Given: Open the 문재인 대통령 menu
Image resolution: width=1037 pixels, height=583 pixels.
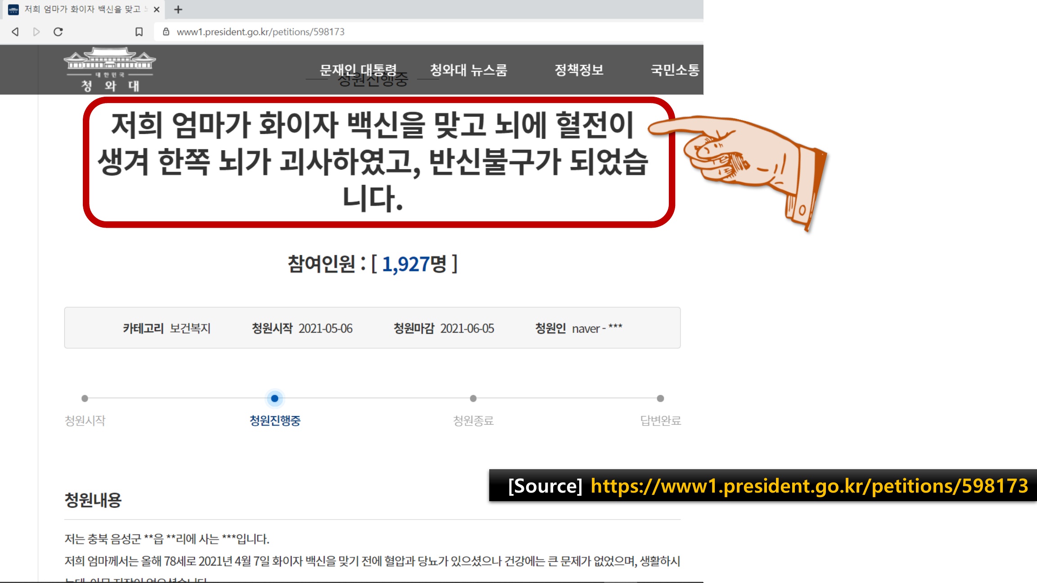Looking at the screenshot, I should (358, 70).
